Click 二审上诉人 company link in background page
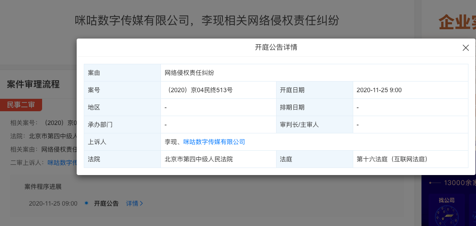The height and width of the screenshot is (226, 476). [x=62, y=163]
